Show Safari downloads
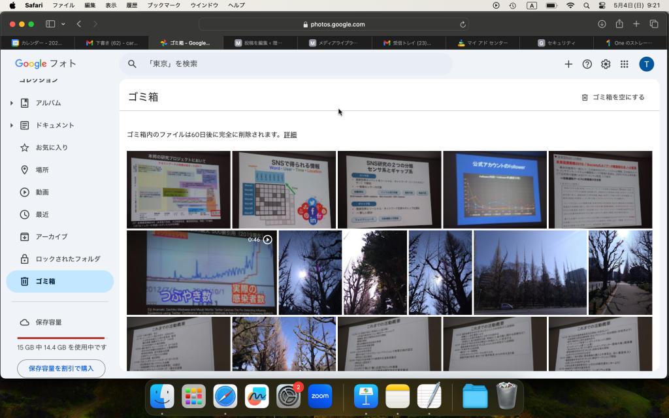The image size is (669, 418). 602,24
